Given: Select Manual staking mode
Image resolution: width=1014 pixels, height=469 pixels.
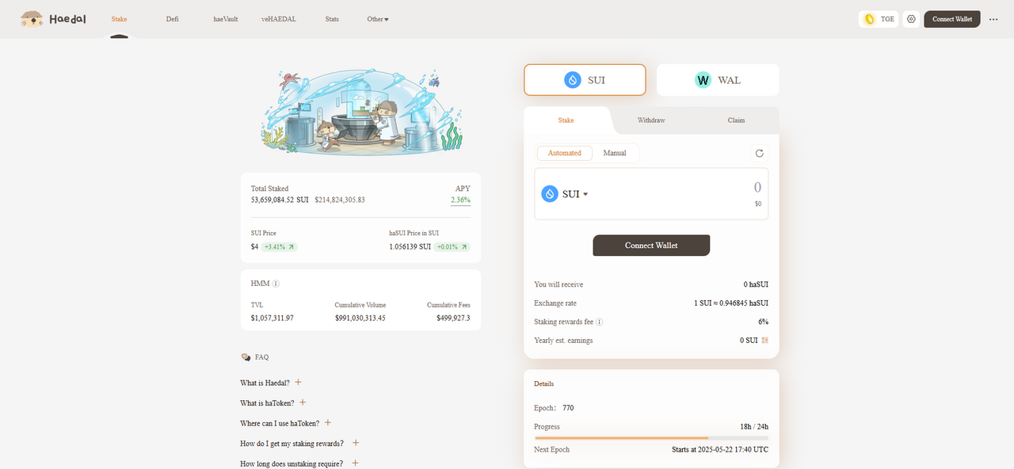Looking at the screenshot, I should [615, 153].
